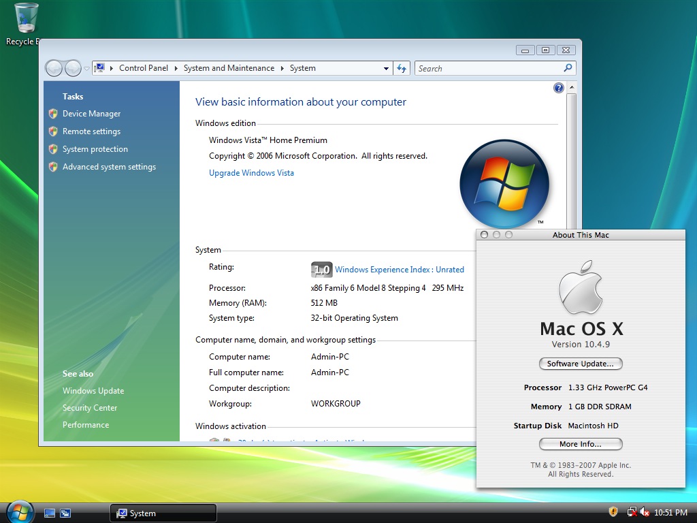Click the Advanced system settings shield icon
This screenshot has height=523, width=697.
(53, 167)
